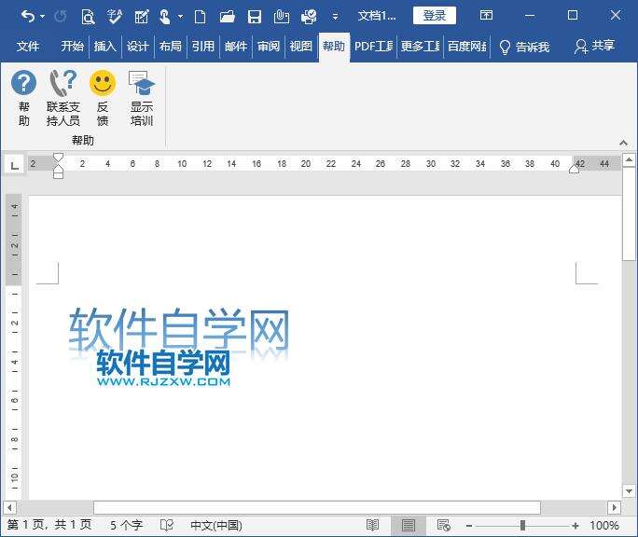Click the attachment clip save icon

(x=281, y=17)
